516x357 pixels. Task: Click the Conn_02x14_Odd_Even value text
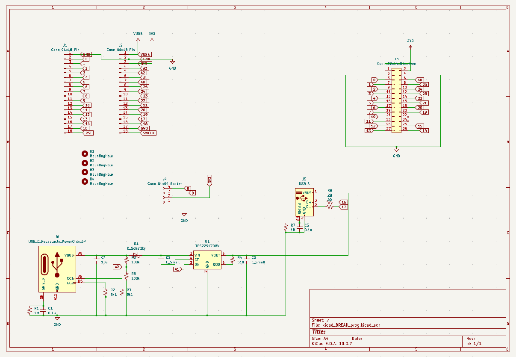396,63
